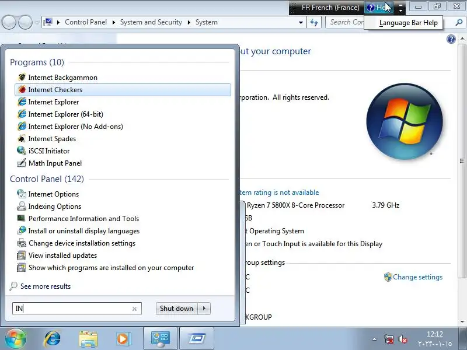The image size is (467, 350).
Task: Click the Show desktop button
Action: [x=462, y=339]
